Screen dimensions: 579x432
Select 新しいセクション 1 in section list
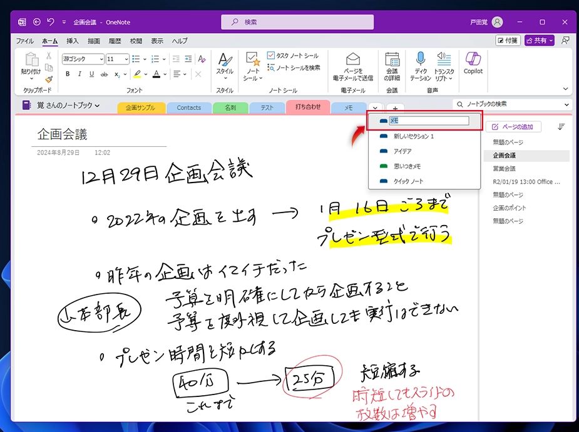pos(424,136)
